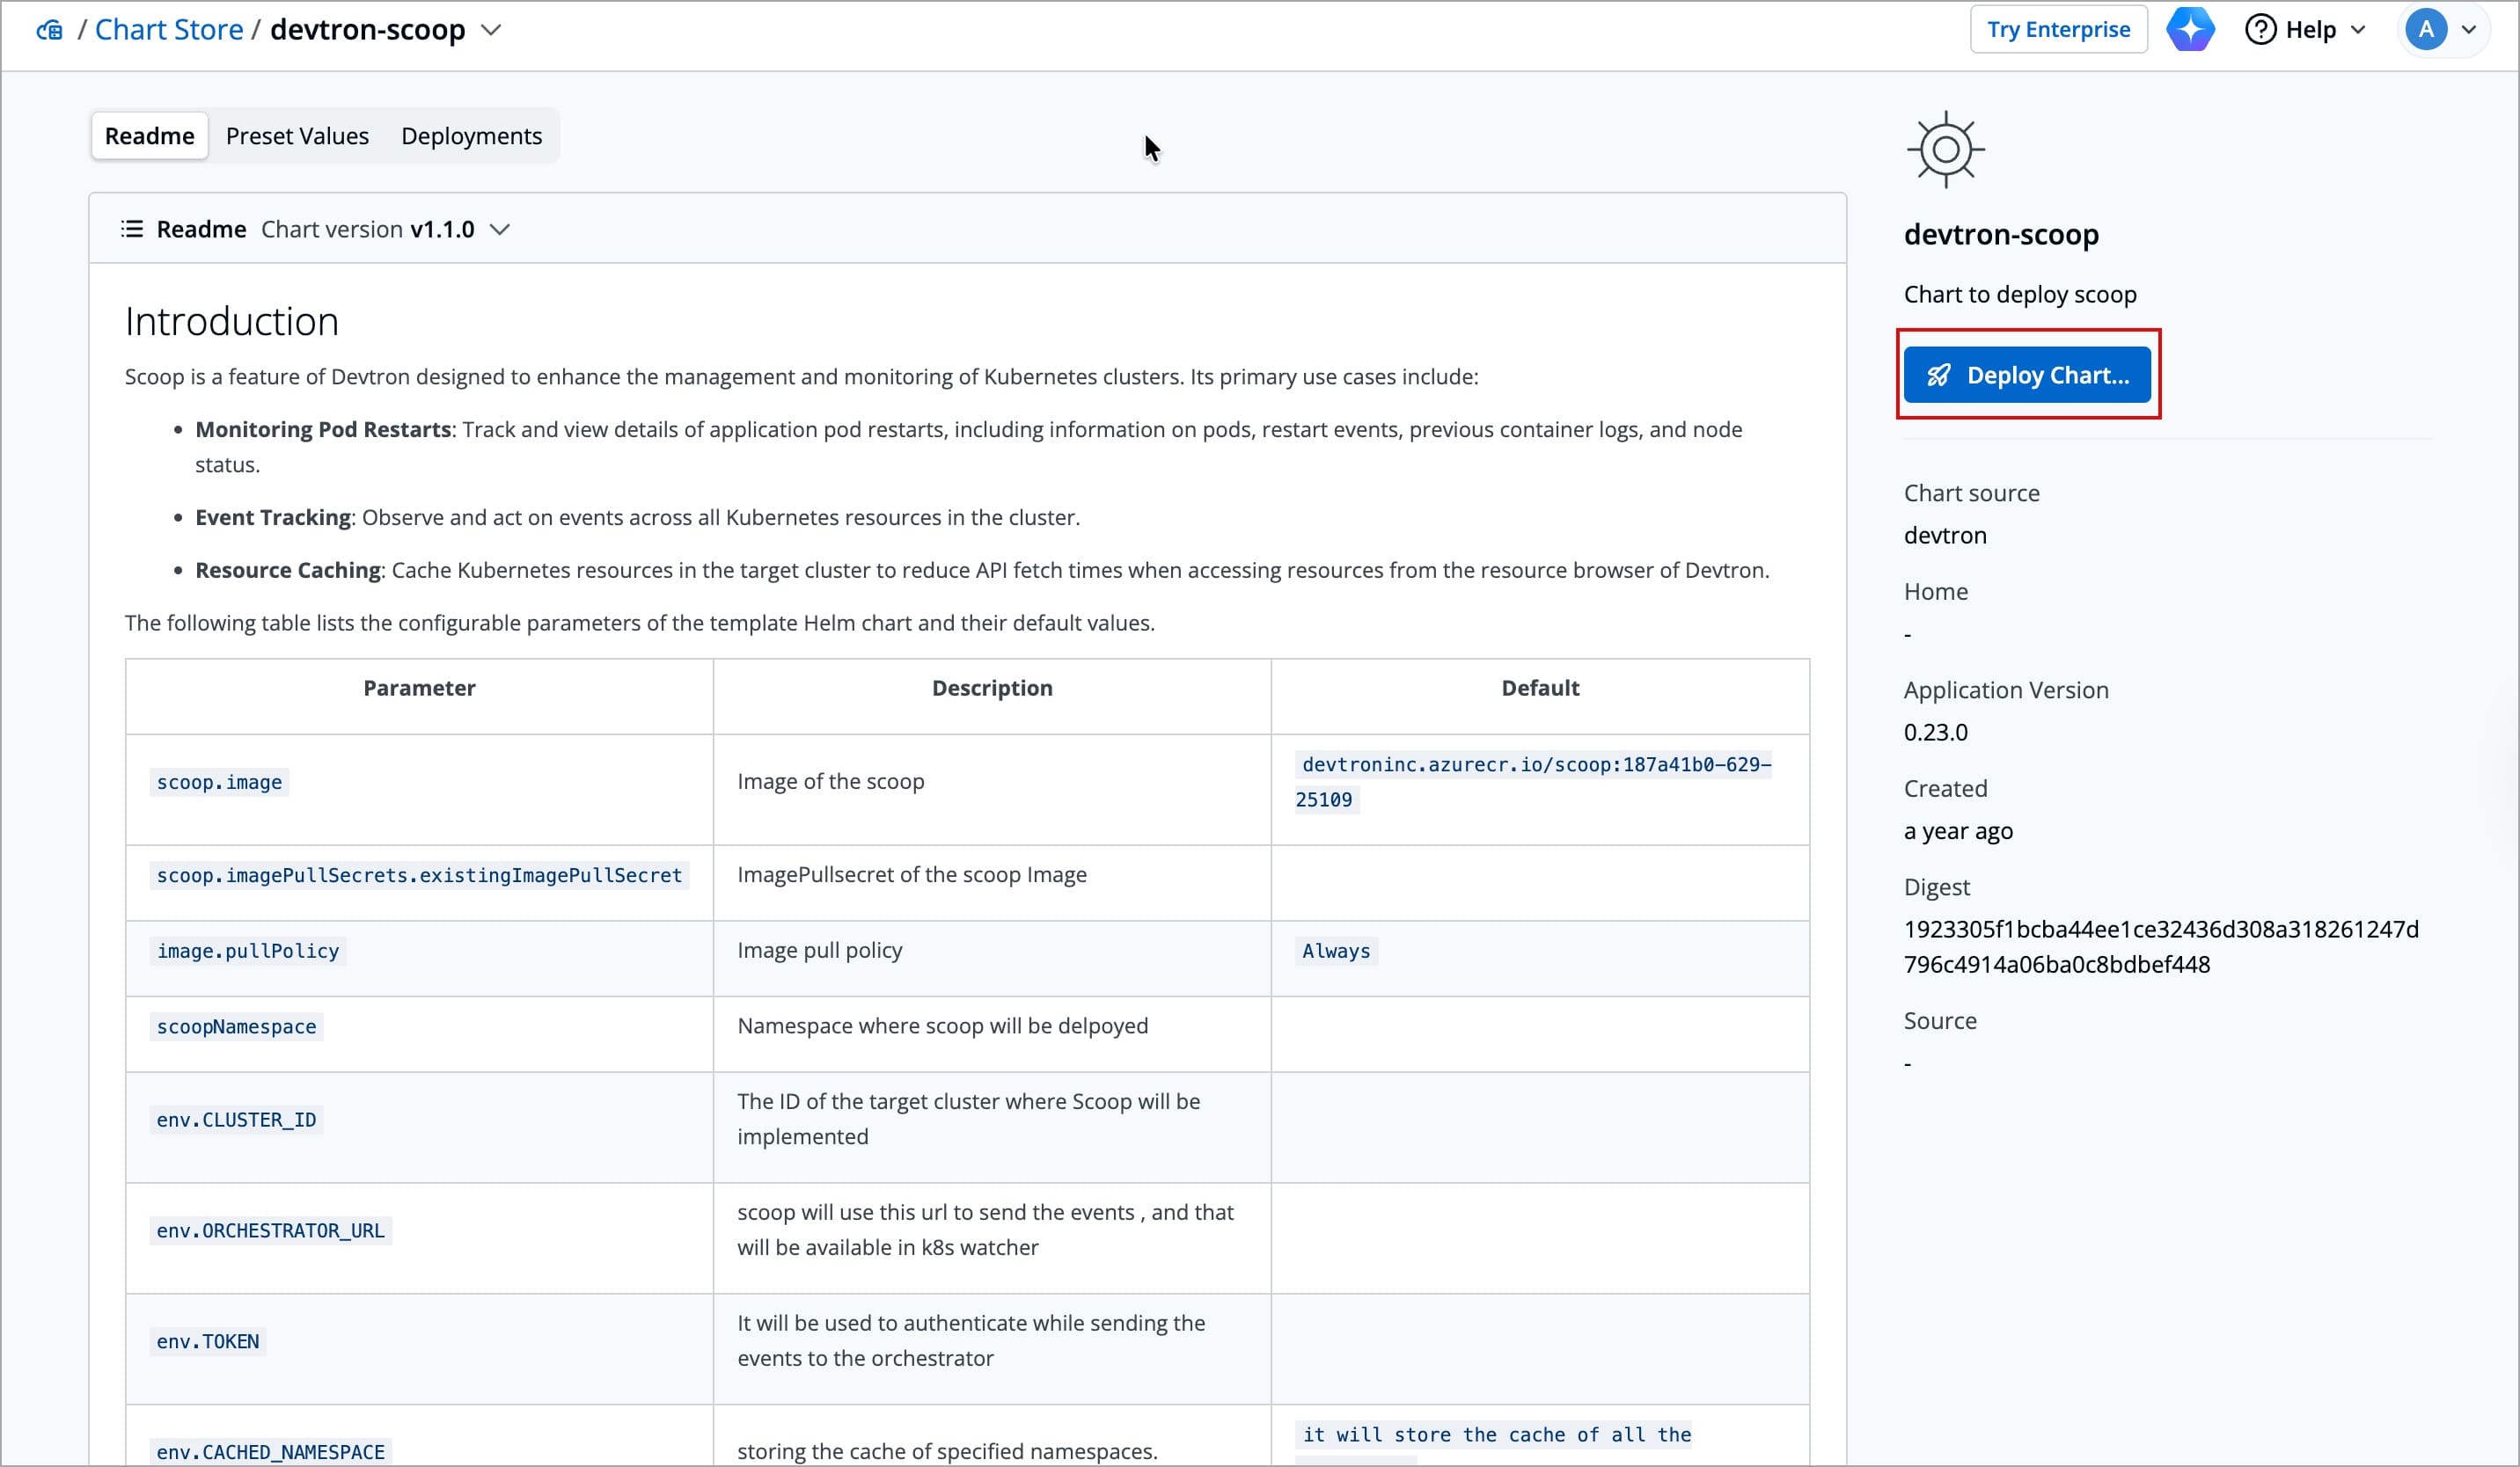
Task: Click the Devtron home icon in breadcrumb
Action: (x=49, y=30)
